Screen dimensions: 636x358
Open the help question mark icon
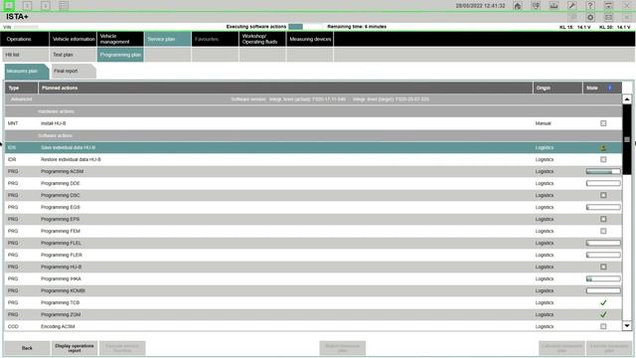coord(590,6)
